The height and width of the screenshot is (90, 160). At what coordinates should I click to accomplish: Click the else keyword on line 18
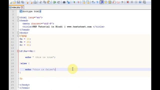pos(24,63)
